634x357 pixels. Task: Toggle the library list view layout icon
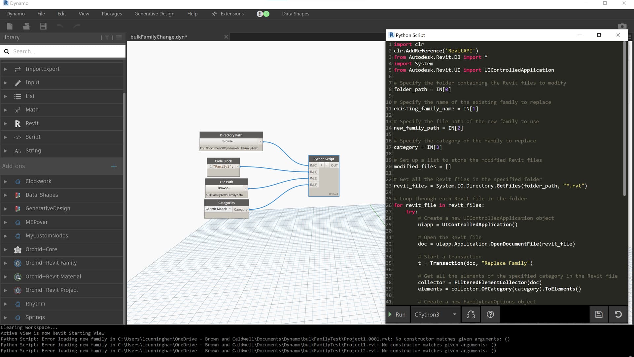pyautogui.click(x=119, y=38)
